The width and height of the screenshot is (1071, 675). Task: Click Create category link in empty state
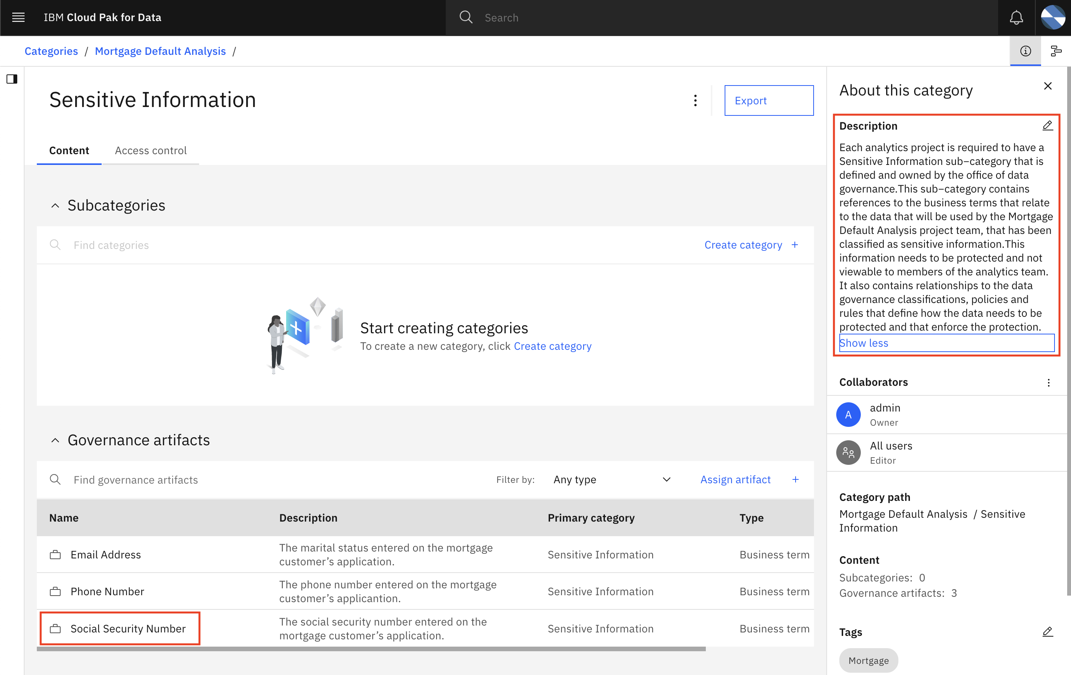pos(552,346)
